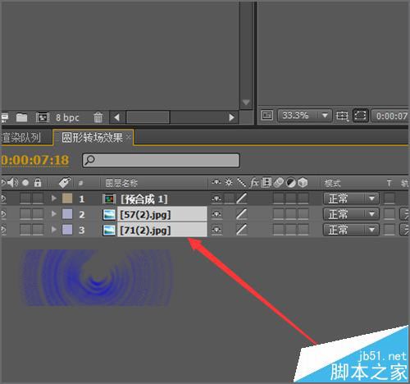This screenshot has height=384, width=410.
Task: Click the Project panel left scroll arrow
Action: 117,117
